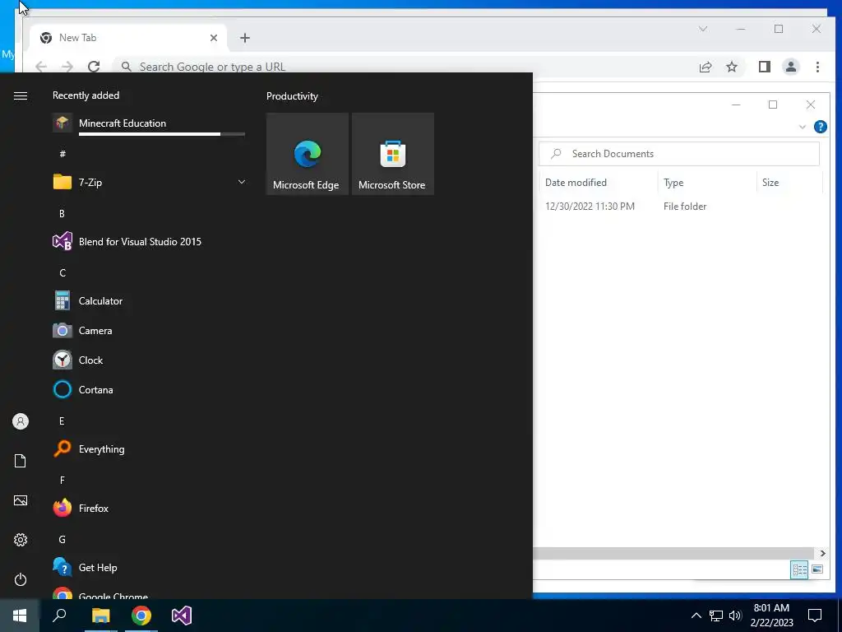
Task: Select the 12/30/2022 11:30 PM entry
Action: tap(590, 207)
